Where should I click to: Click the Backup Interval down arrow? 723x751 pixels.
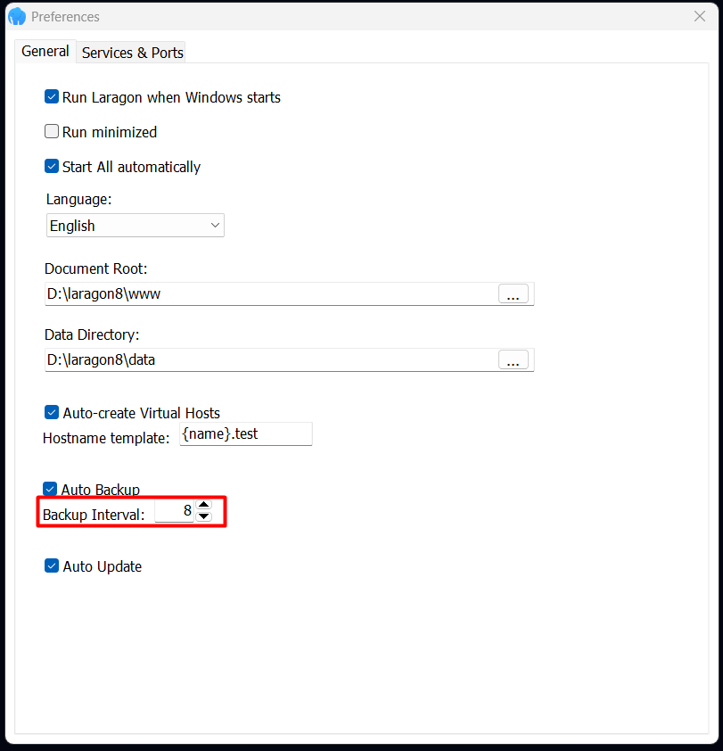[x=204, y=516]
